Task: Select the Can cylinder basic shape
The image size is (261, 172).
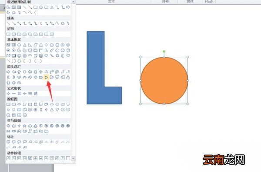Action: tap(68, 50)
